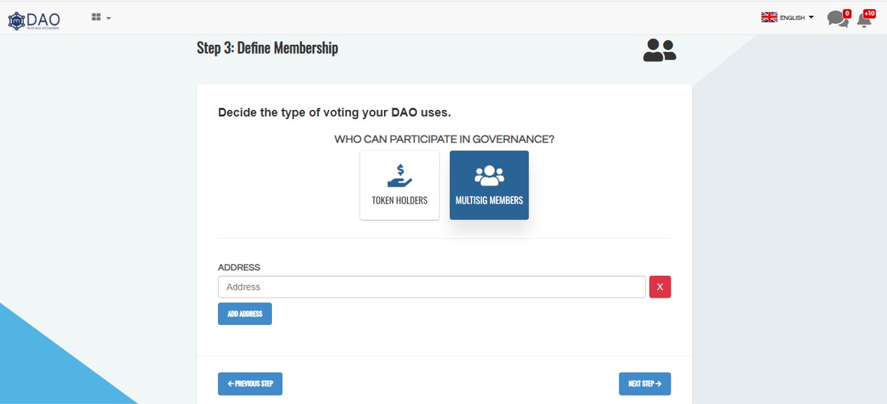This screenshot has height=404, width=887.
Task: Click the +10 notification badge
Action: (869, 13)
